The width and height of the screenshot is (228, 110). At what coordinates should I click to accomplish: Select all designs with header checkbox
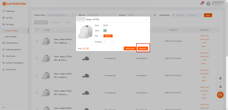pyautogui.click(x=37, y=30)
